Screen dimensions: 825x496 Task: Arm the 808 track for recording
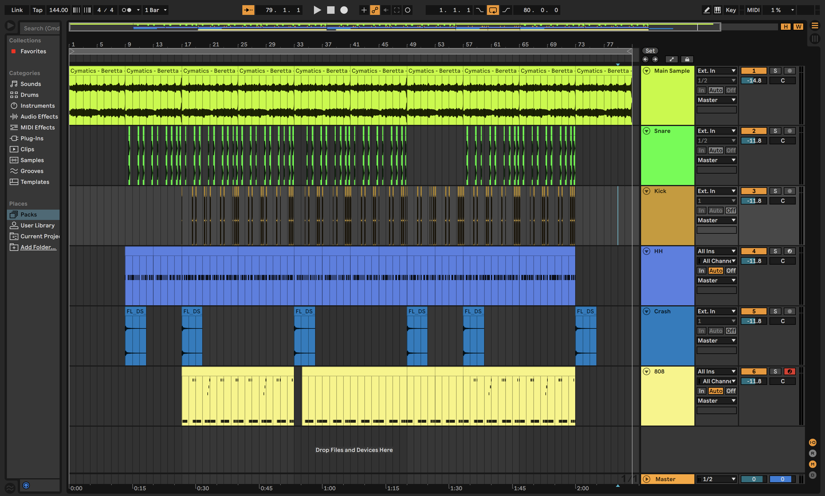789,371
